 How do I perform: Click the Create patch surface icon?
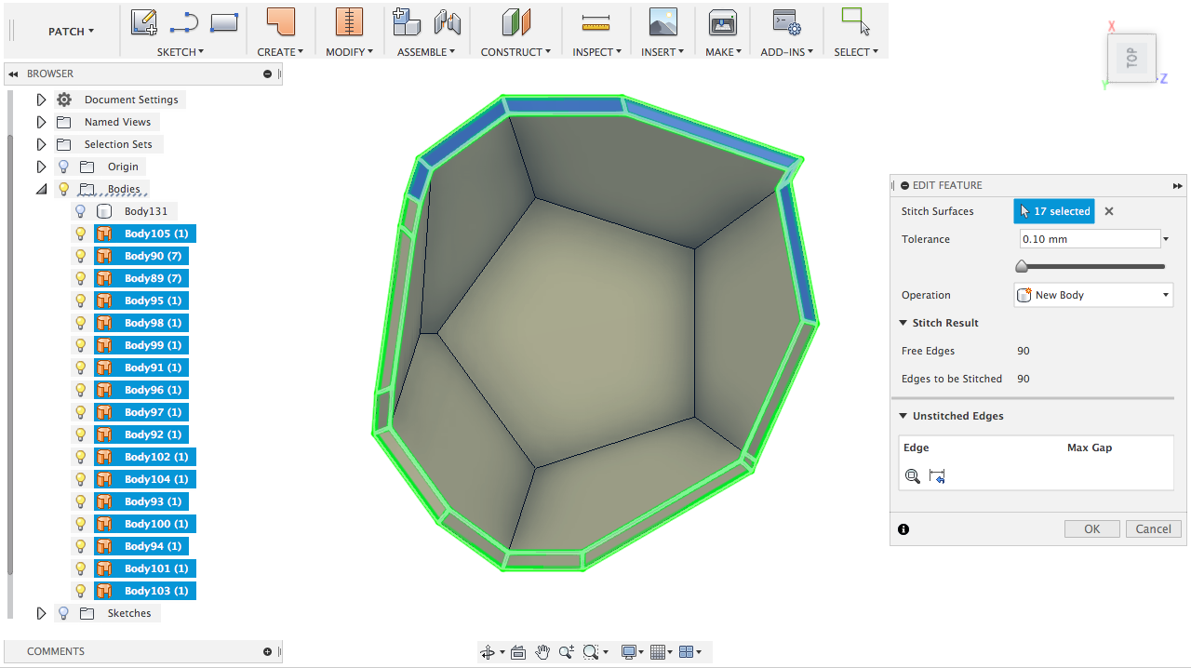click(280, 21)
